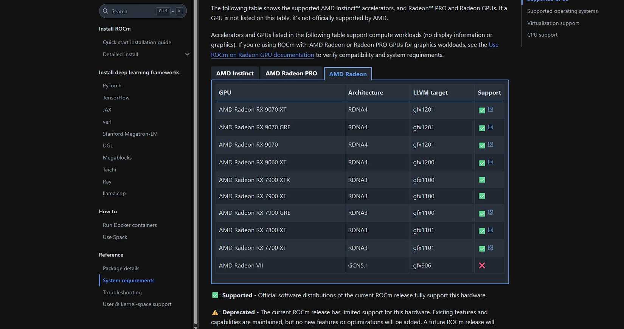Click green check icon for RX 9070 XT
624x329 pixels.
(x=482, y=110)
